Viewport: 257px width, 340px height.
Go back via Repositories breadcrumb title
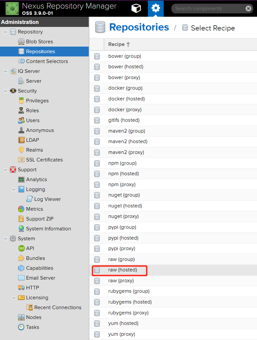pyautogui.click(x=139, y=27)
